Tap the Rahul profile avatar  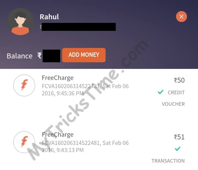(x=20, y=21)
